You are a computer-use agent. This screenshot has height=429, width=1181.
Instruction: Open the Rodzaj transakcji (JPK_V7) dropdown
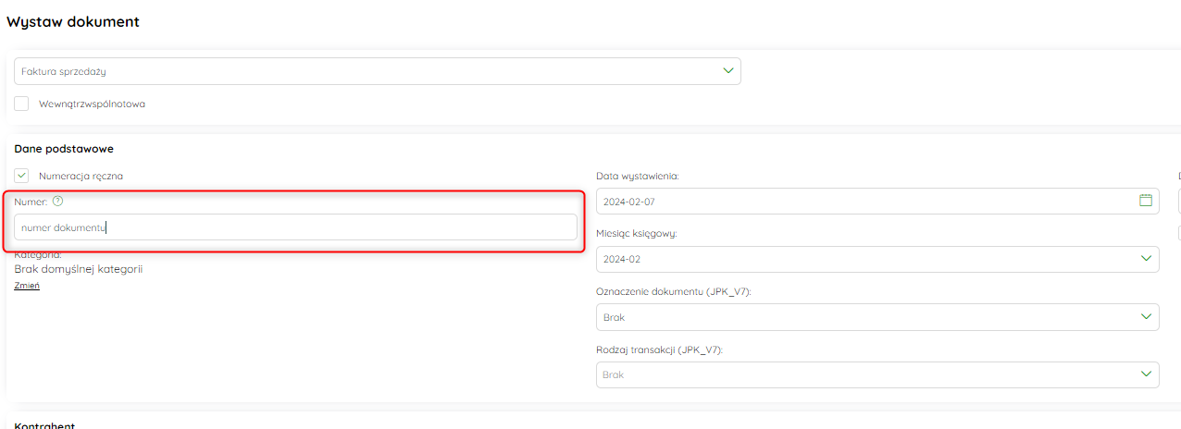877,374
